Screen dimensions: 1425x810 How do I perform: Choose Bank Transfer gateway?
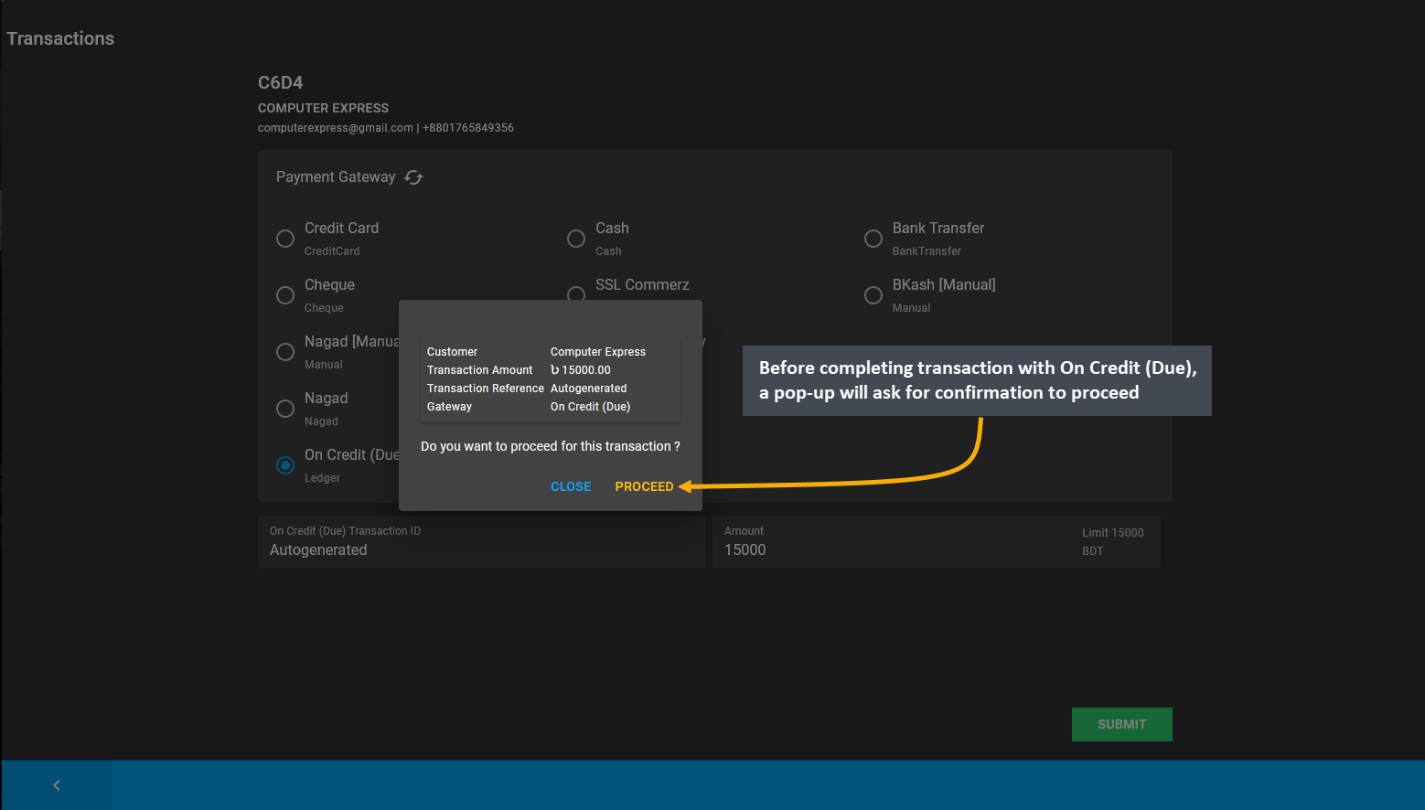coord(873,239)
